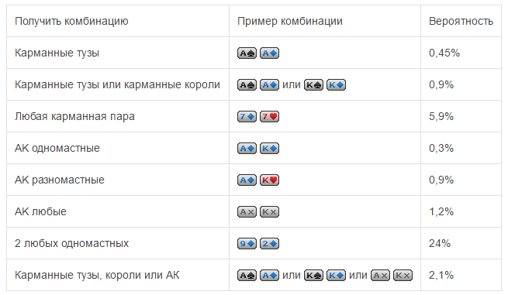Image resolution: width=508 pixels, height=295 pixels.
Task: Click the 9 of diamonds card icon
Action: (x=247, y=244)
